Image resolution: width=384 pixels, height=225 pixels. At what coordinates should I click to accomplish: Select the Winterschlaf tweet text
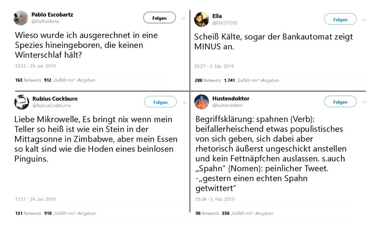[86, 45]
